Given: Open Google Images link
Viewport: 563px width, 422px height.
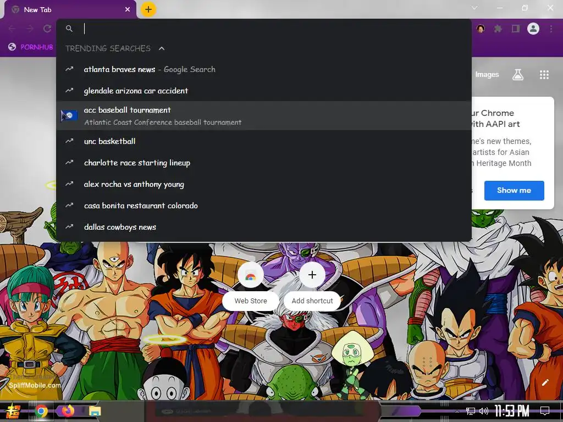Looking at the screenshot, I should 487,75.
